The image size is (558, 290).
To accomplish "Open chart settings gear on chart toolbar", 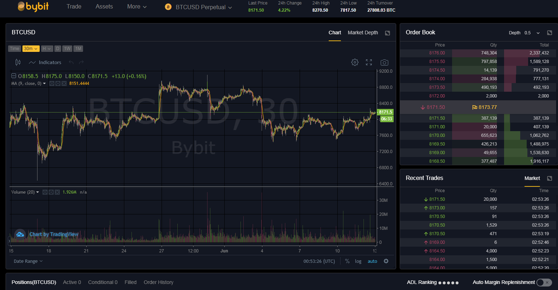I will [x=355, y=62].
